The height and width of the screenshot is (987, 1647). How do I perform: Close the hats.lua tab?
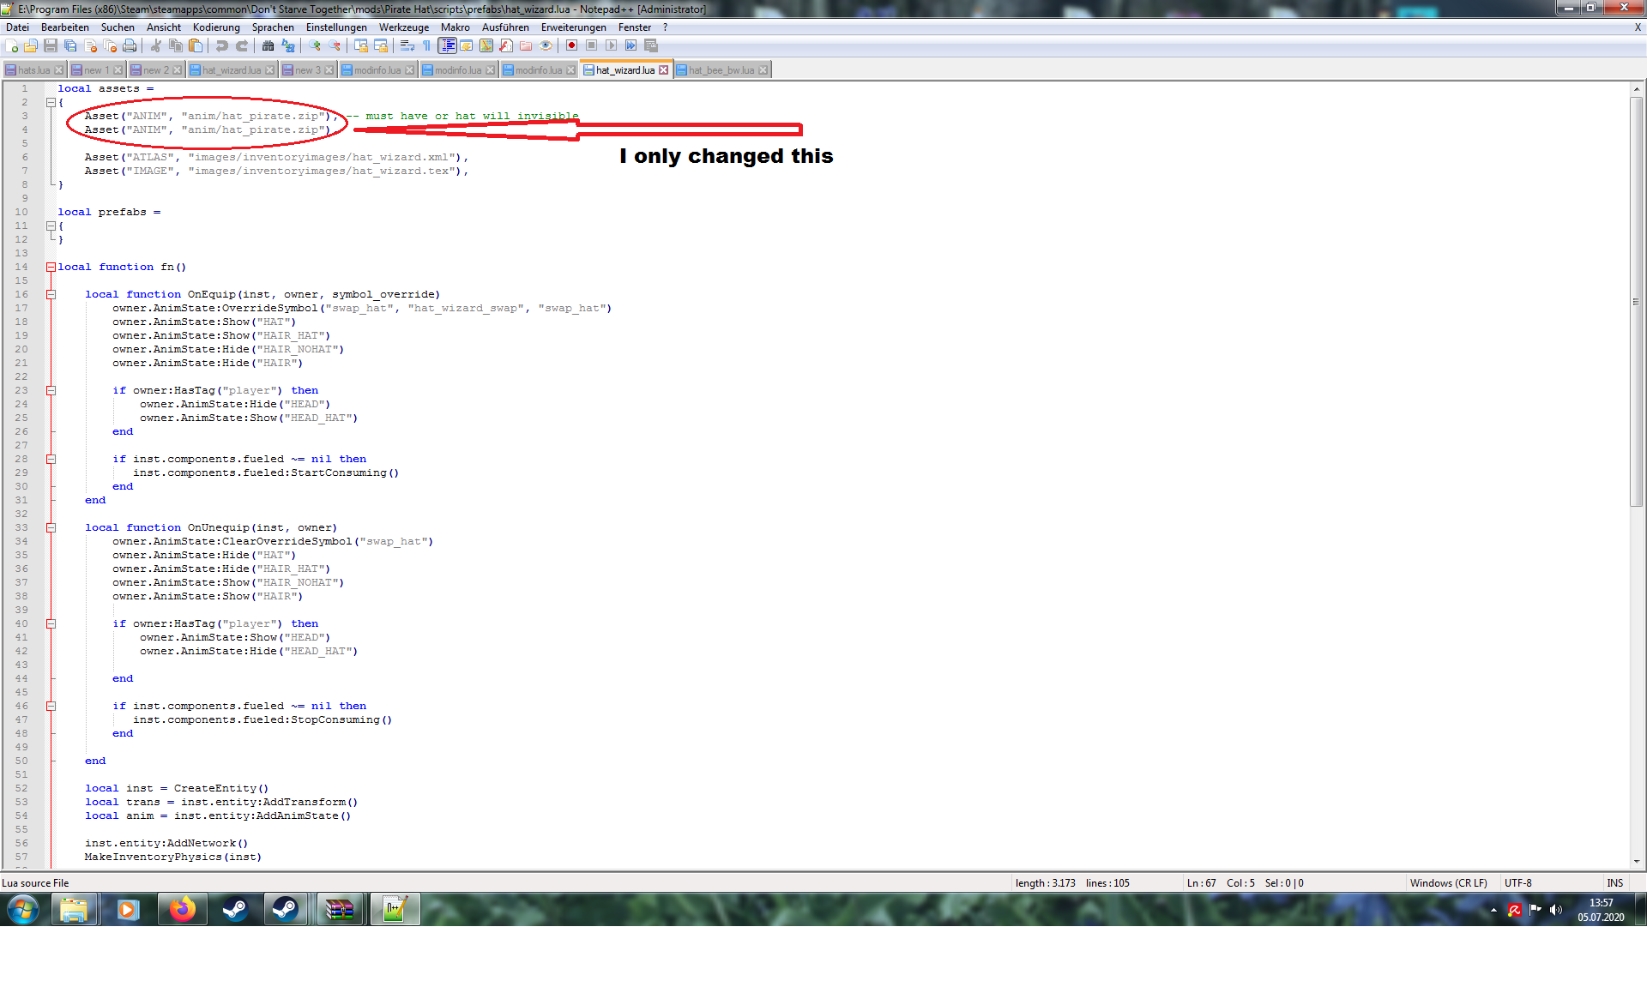coord(58,70)
